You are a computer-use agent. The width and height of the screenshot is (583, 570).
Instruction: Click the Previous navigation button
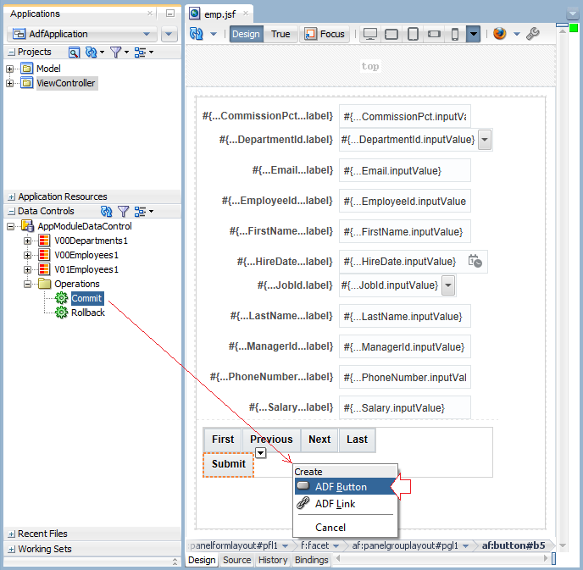tap(271, 440)
